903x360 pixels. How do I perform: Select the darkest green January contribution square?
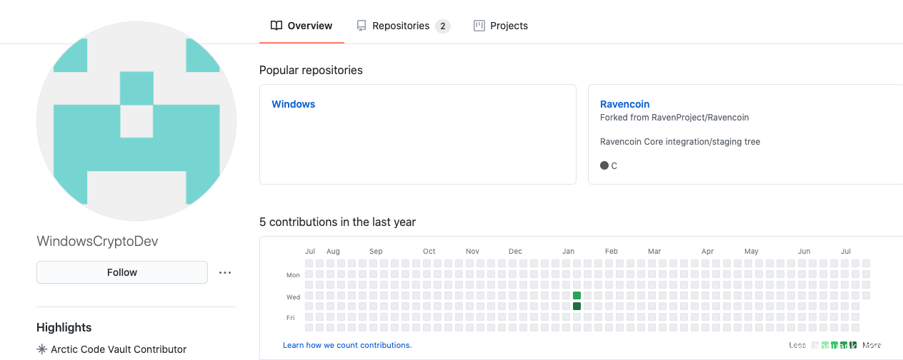point(577,307)
